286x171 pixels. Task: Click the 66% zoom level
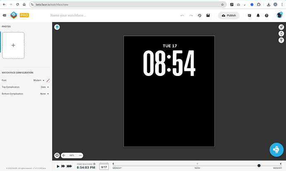(72, 156)
